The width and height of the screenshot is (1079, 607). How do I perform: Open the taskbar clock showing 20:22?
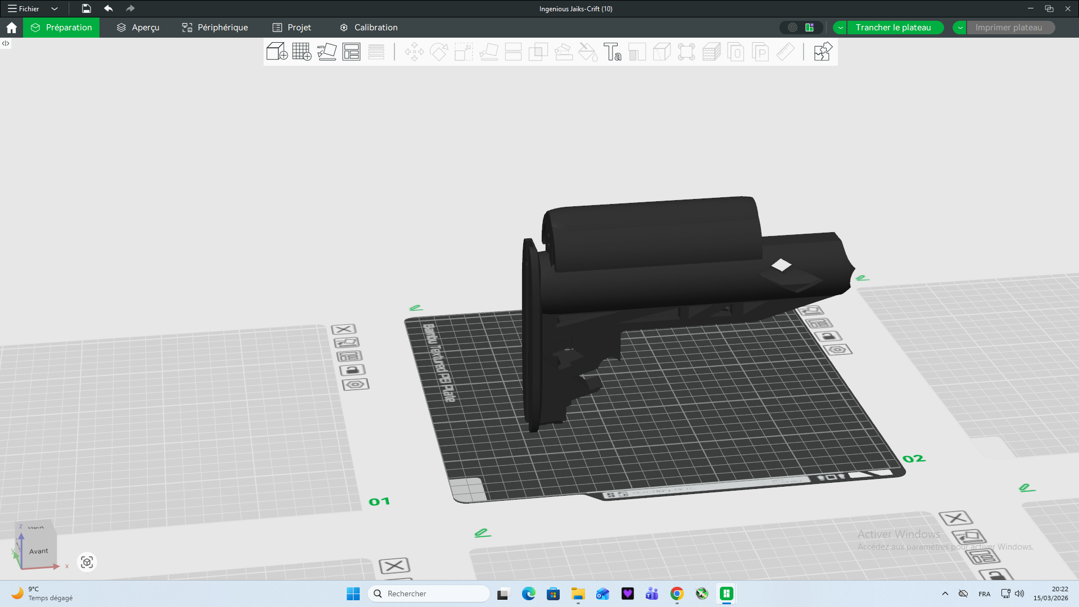[1051, 594]
